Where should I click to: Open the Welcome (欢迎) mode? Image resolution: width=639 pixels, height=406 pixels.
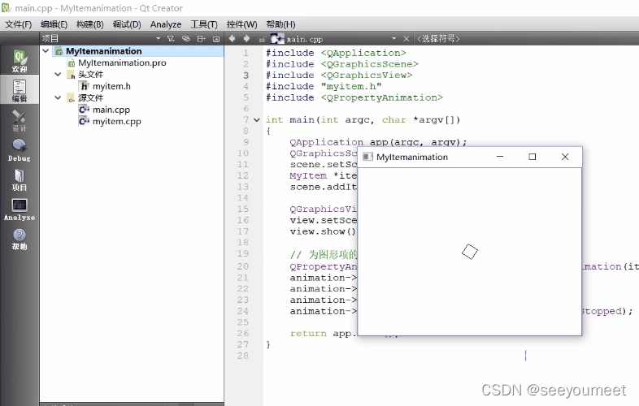click(x=20, y=61)
